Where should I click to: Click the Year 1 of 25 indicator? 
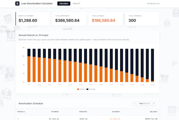[144, 103]
